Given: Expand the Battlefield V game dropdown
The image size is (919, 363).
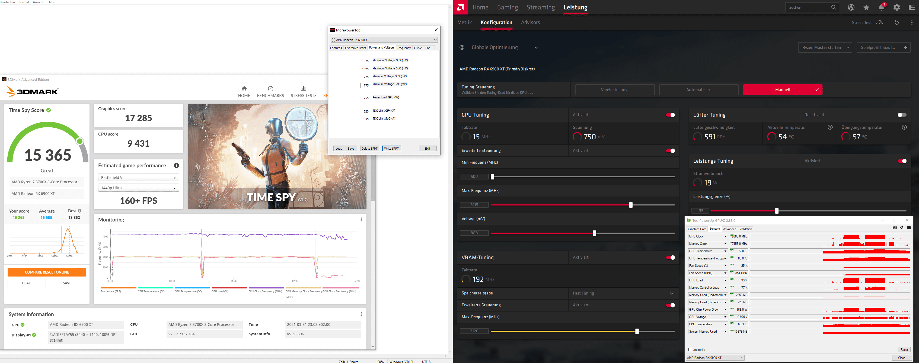Looking at the screenshot, I should pyautogui.click(x=138, y=178).
